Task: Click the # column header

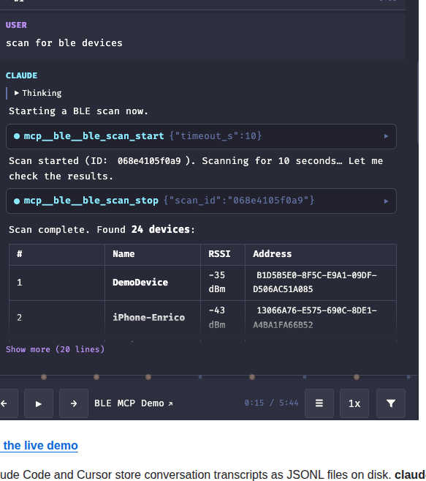Action: coord(57,254)
